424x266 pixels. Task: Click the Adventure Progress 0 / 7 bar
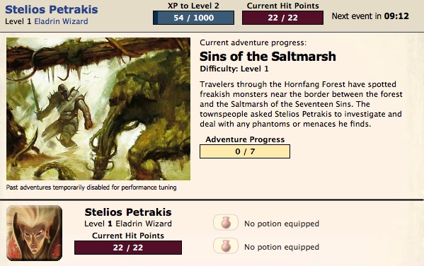click(245, 151)
